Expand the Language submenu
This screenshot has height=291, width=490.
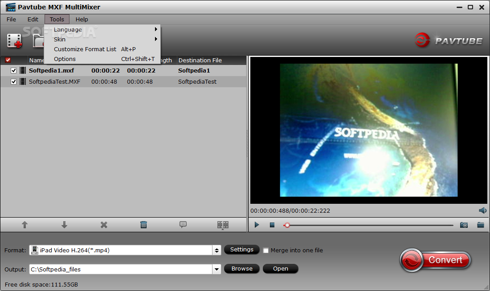pyautogui.click(x=102, y=29)
